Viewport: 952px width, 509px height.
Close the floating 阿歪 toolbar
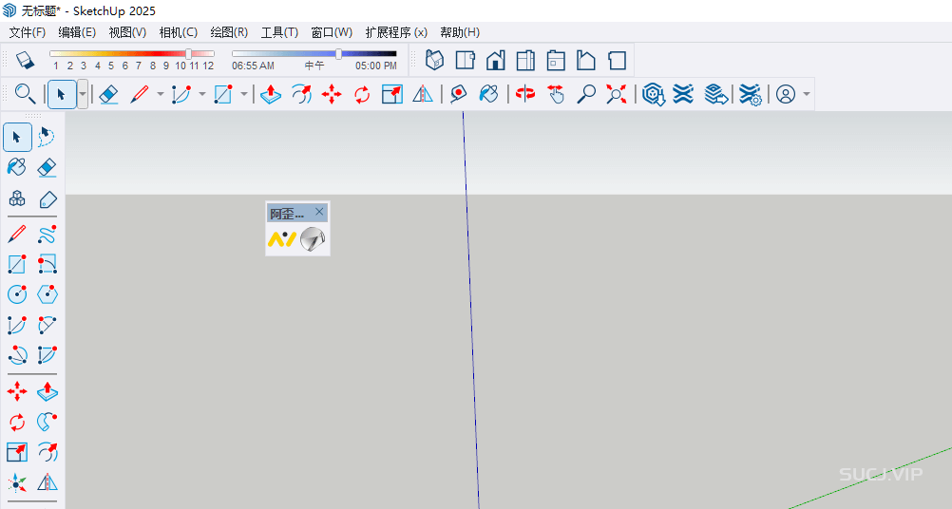click(x=319, y=213)
